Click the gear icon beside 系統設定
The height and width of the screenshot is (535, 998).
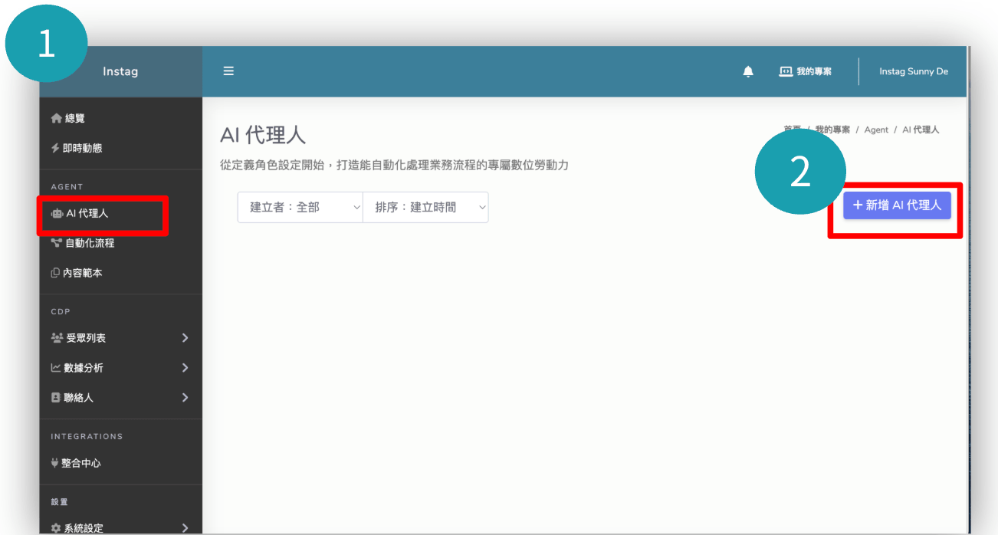click(55, 527)
